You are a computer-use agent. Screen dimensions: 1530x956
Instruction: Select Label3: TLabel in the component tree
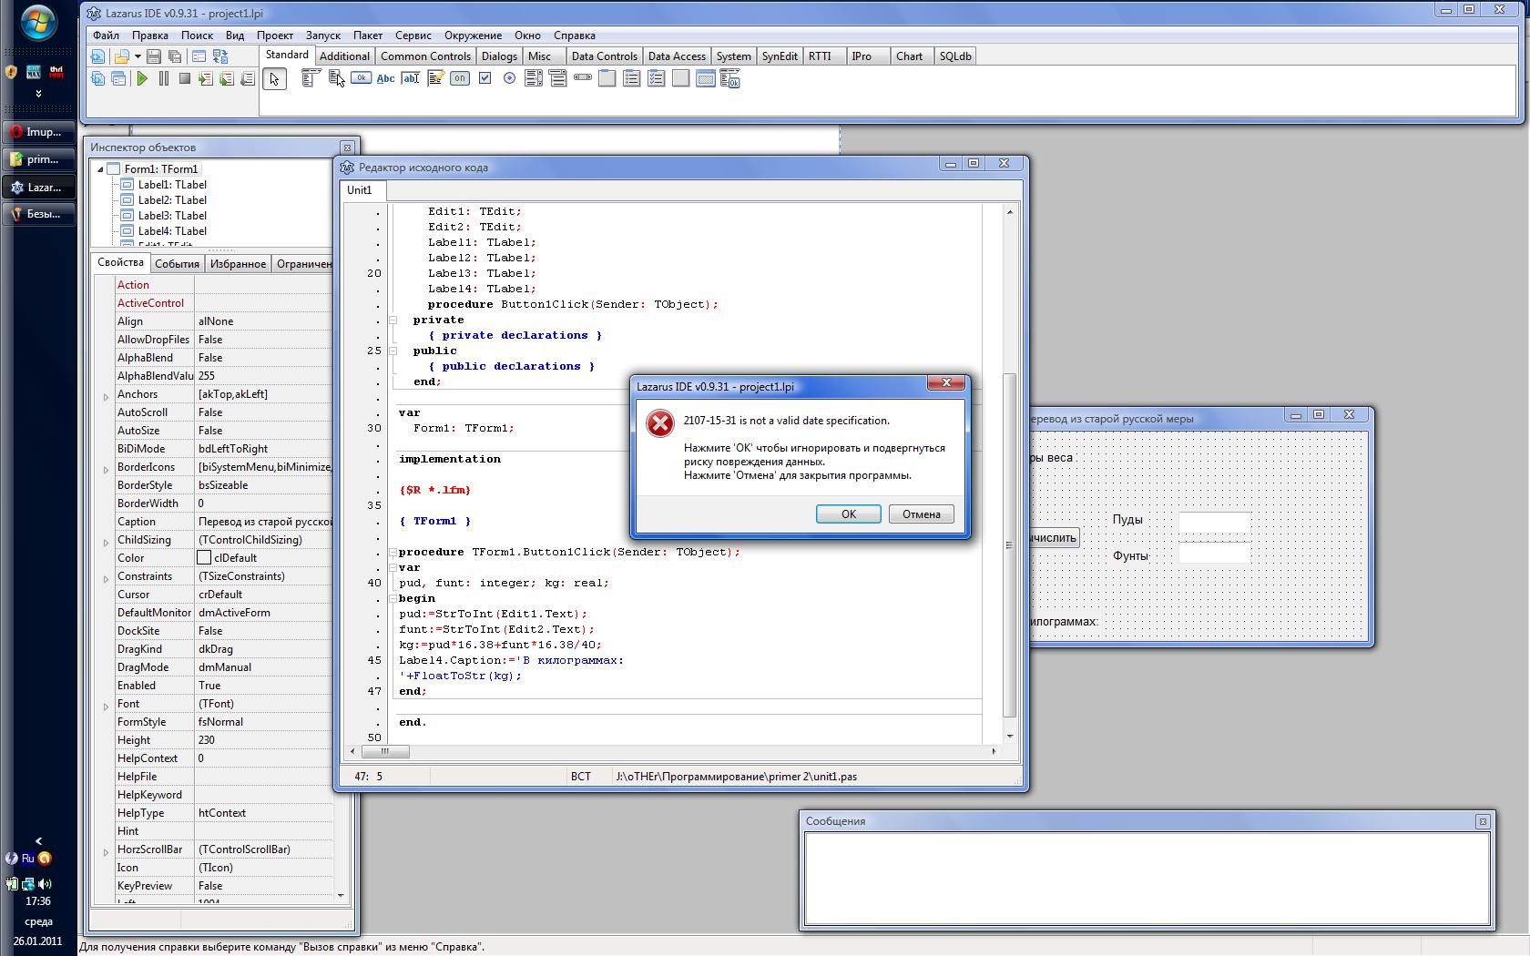tap(172, 215)
